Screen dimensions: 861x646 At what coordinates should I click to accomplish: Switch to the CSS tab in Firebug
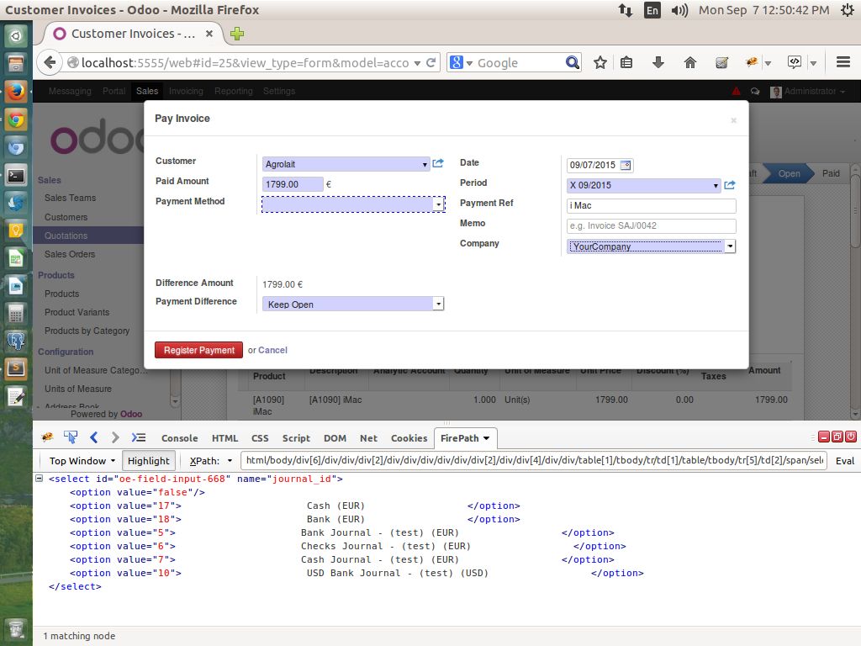(260, 437)
